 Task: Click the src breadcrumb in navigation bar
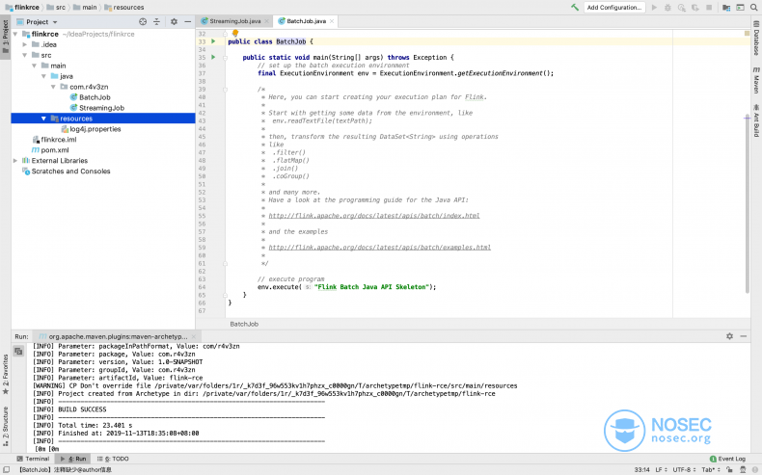(x=56, y=8)
